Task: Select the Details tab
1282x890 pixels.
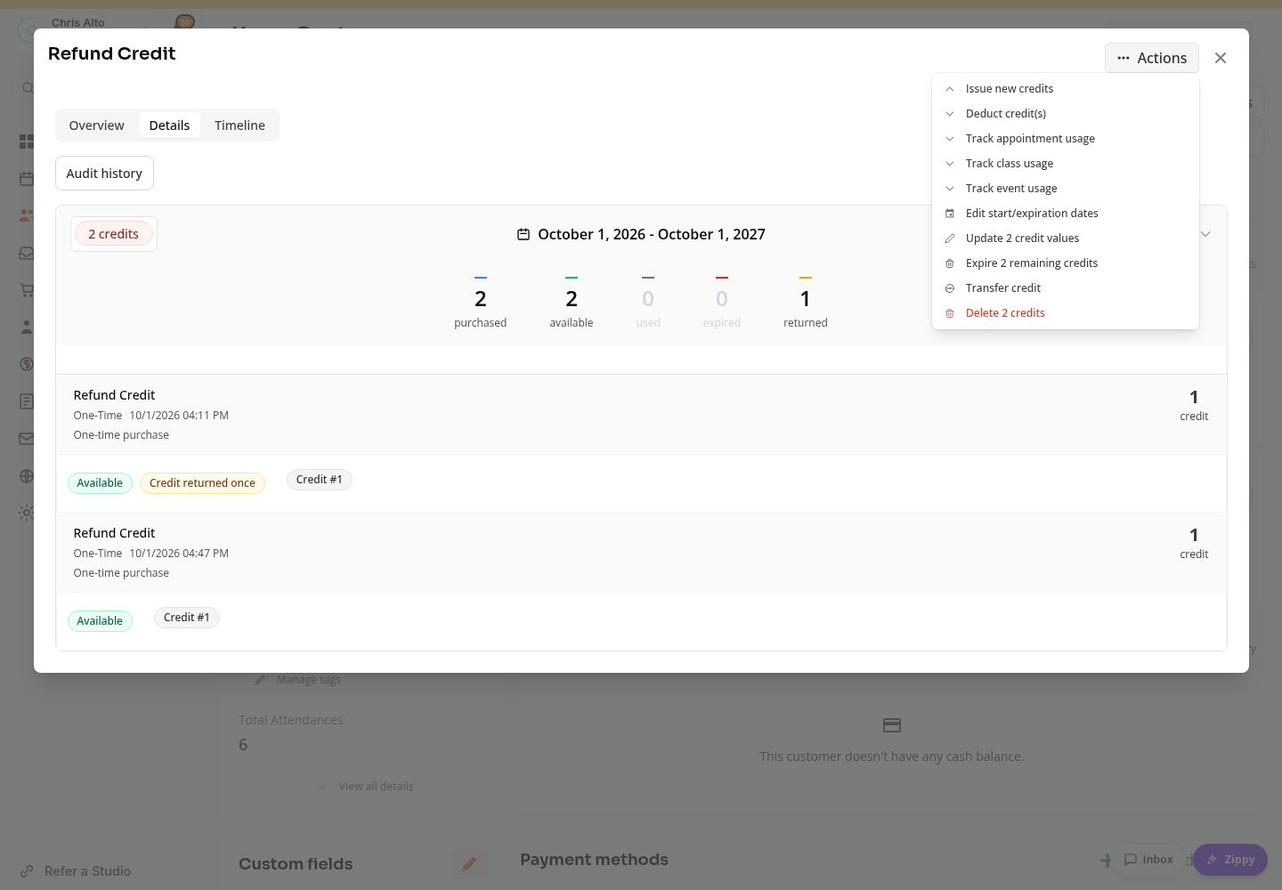Action: pos(169,125)
